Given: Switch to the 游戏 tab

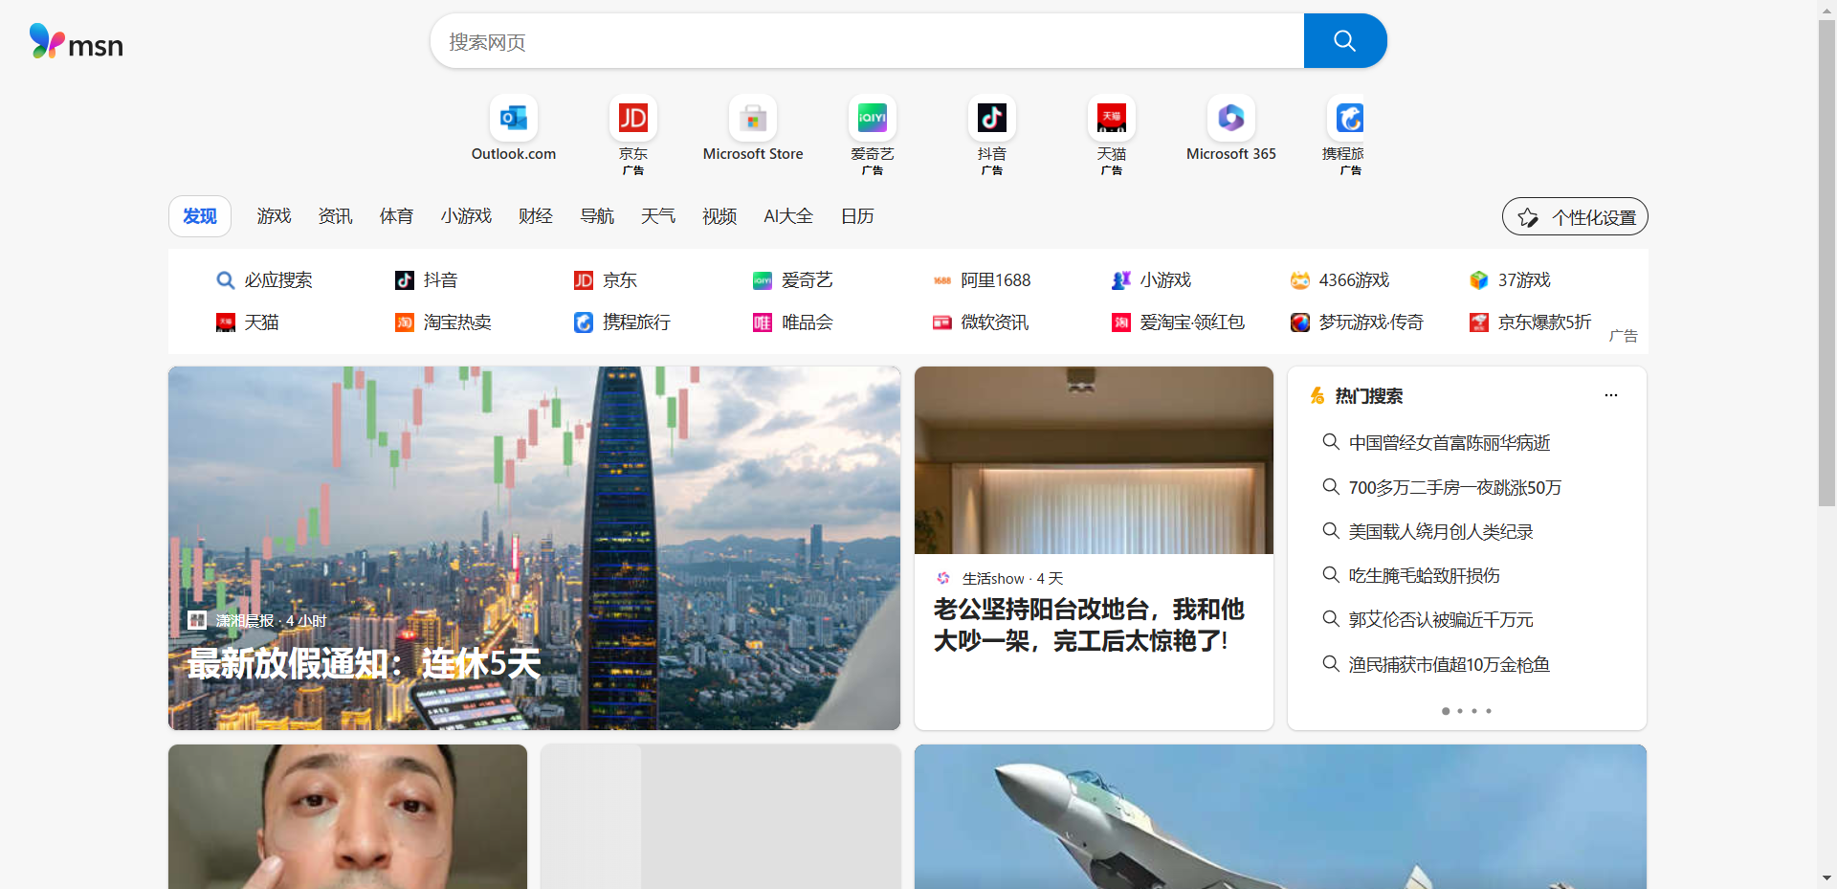Looking at the screenshot, I should [274, 216].
